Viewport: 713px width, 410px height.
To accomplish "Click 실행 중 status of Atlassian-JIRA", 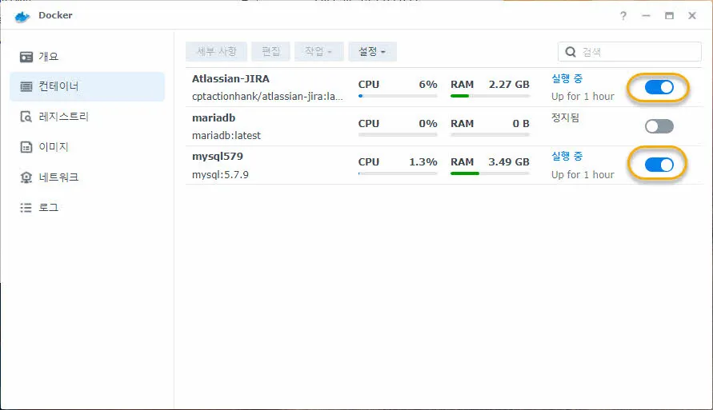I will click(x=567, y=78).
